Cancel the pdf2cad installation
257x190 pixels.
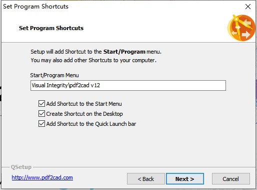231,179
